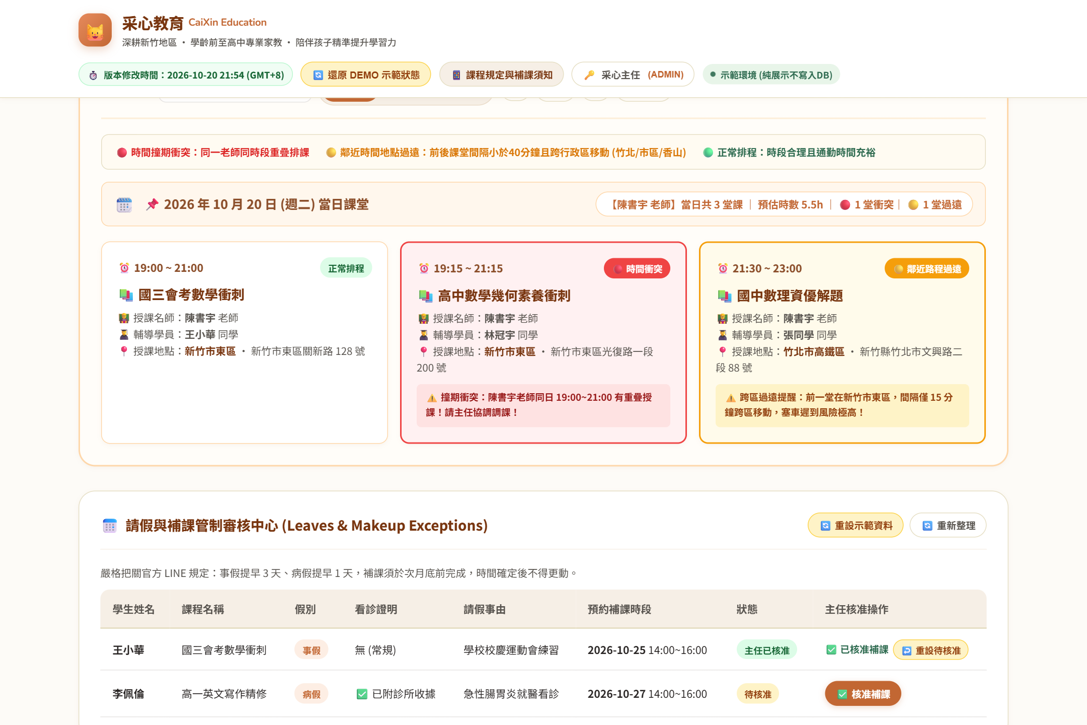Click the refresh icon in 還原 DEMO 示範狀態
Viewport: 1087px width, 725px height.
pos(318,76)
